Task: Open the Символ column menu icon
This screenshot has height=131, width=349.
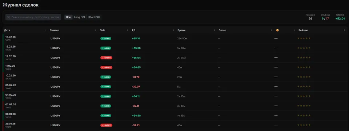Action: click(96, 30)
